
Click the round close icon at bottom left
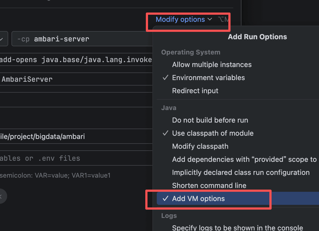(x=1, y=196)
